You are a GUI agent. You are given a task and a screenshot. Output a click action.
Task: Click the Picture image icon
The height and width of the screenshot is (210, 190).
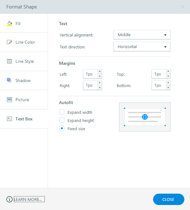point(9,100)
